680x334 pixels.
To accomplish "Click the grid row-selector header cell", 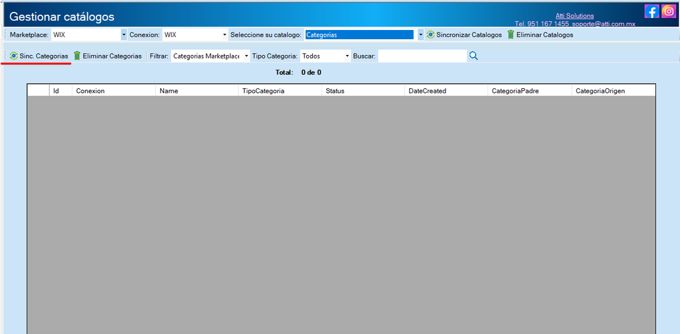I will 38,91.
